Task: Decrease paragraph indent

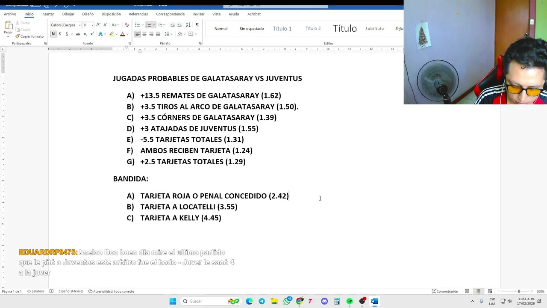Action: coord(172,25)
